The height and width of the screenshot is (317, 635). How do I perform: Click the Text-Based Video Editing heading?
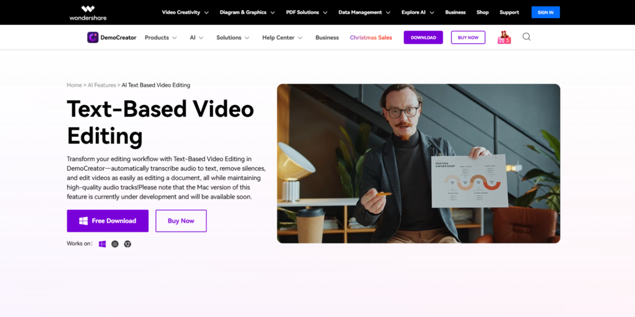pos(160,122)
